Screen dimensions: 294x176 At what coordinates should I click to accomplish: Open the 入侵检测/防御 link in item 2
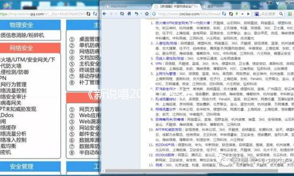pyautogui.click(x=166, y=43)
